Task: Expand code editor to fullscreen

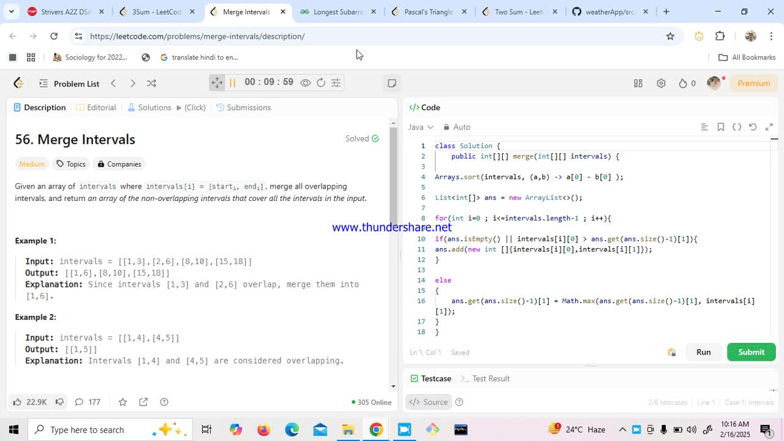Action: 769,127
